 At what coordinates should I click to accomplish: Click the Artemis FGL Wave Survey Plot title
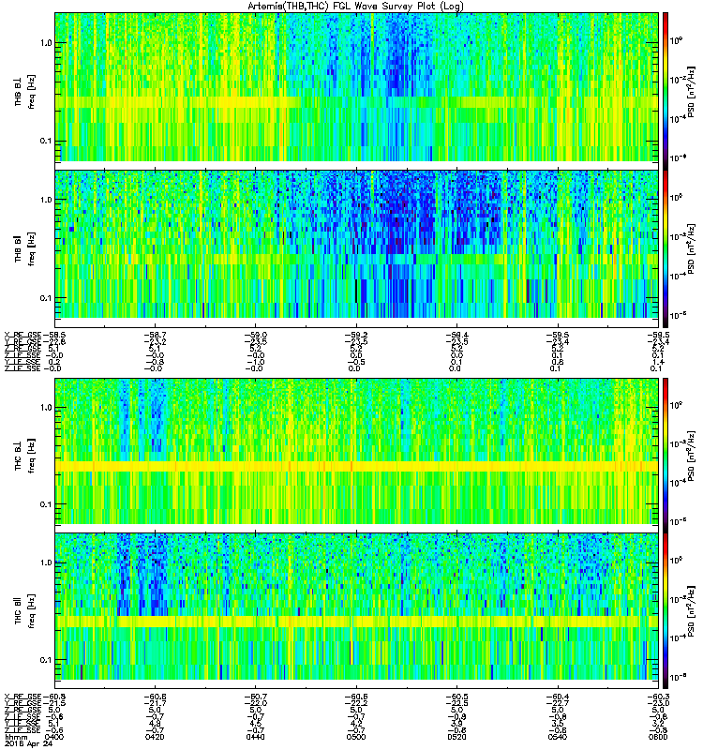point(355,7)
